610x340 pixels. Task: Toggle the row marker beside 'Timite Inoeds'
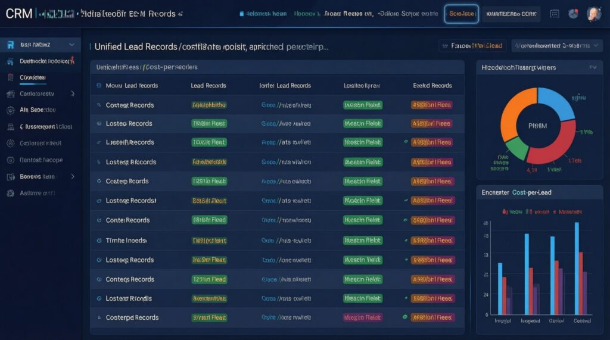pyautogui.click(x=99, y=241)
